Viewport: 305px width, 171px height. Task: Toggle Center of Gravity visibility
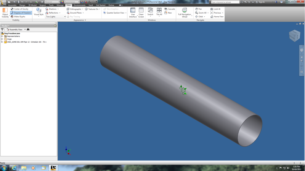pos(20,9)
